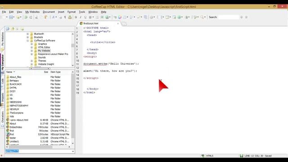Sort files by Item type column header

55,72
